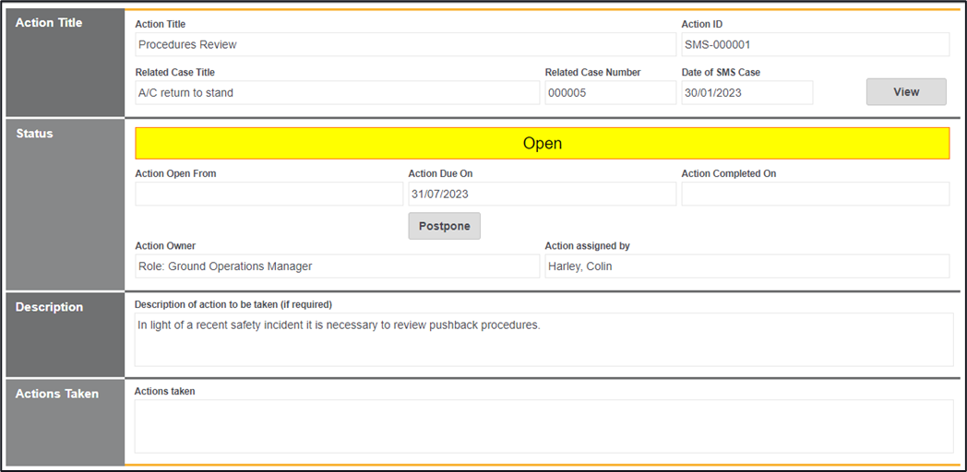This screenshot has width=967, height=472.
Task: Click the Date of SMS Case field
Action: coord(746,93)
